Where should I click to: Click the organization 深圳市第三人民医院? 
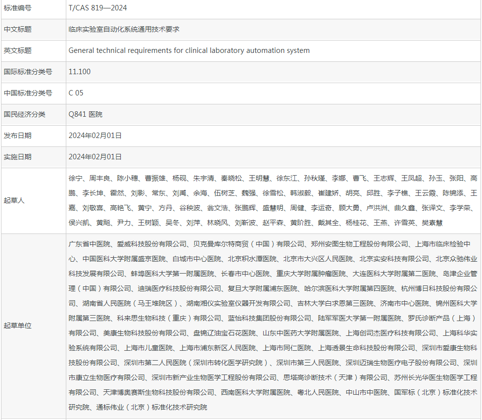point(307,363)
